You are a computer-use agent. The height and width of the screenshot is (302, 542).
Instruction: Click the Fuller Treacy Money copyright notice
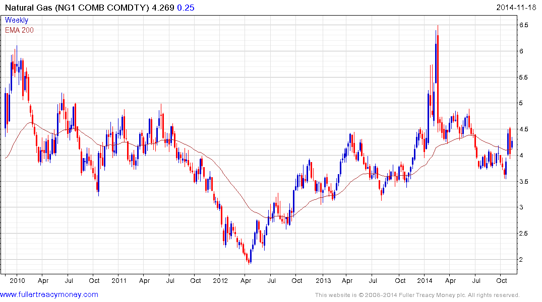417,295
